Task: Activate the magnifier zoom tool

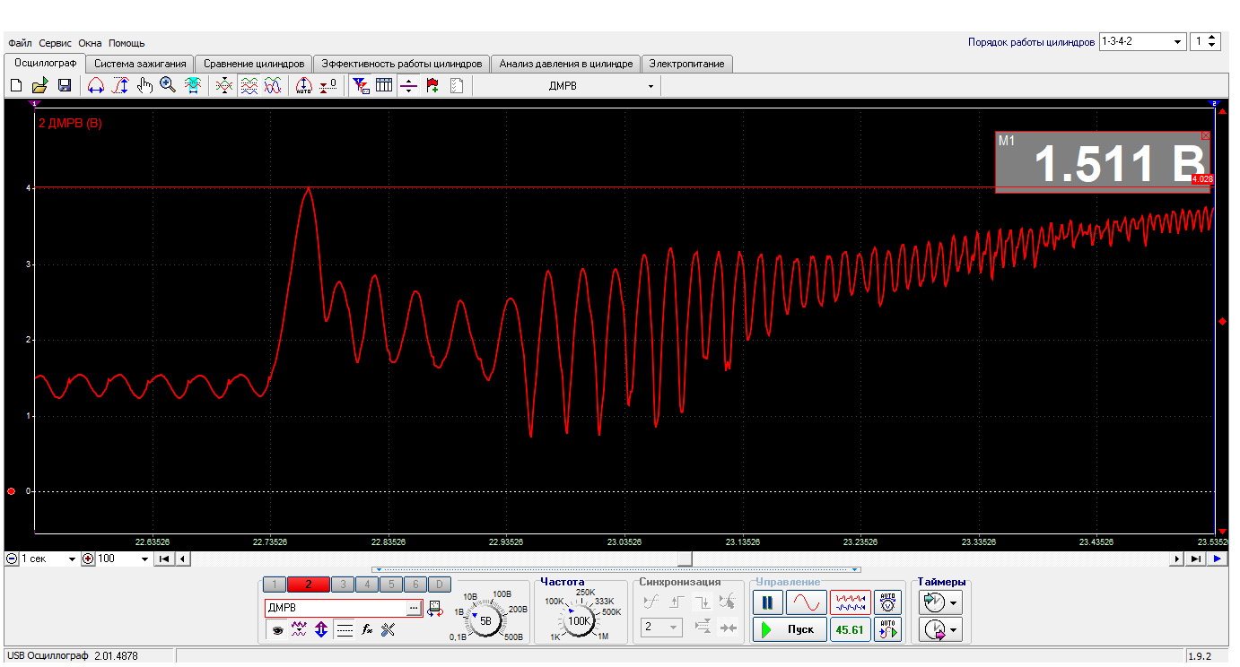Action: [168, 86]
